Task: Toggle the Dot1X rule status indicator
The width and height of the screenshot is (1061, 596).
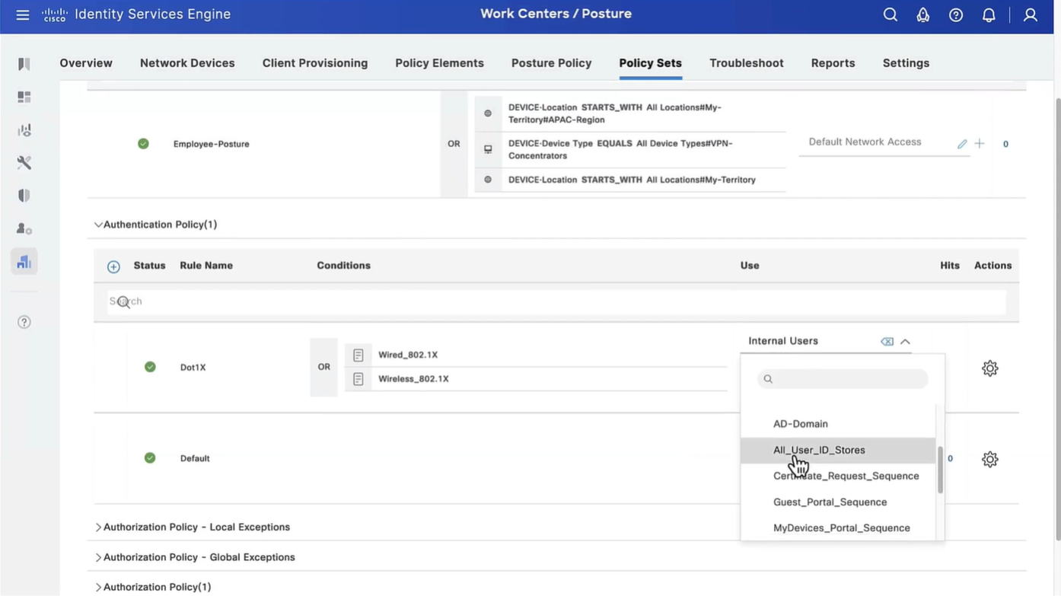Action: pyautogui.click(x=150, y=367)
